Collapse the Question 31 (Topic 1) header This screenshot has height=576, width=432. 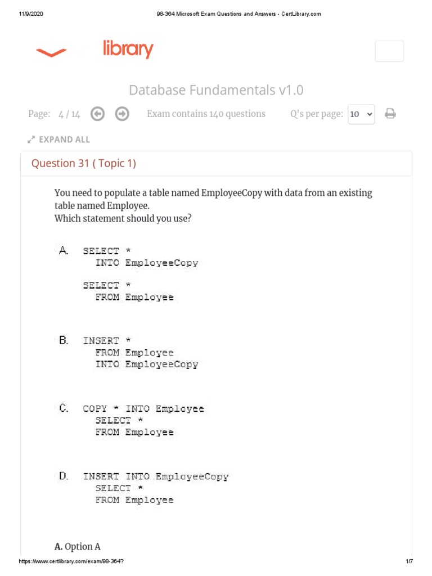[x=84, y=164]
